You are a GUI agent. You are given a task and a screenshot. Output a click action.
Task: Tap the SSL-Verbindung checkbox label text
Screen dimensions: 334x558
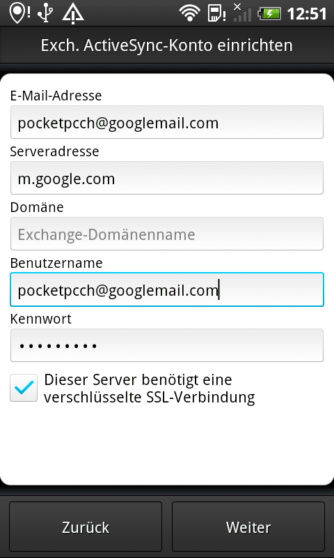coord(150,389)
